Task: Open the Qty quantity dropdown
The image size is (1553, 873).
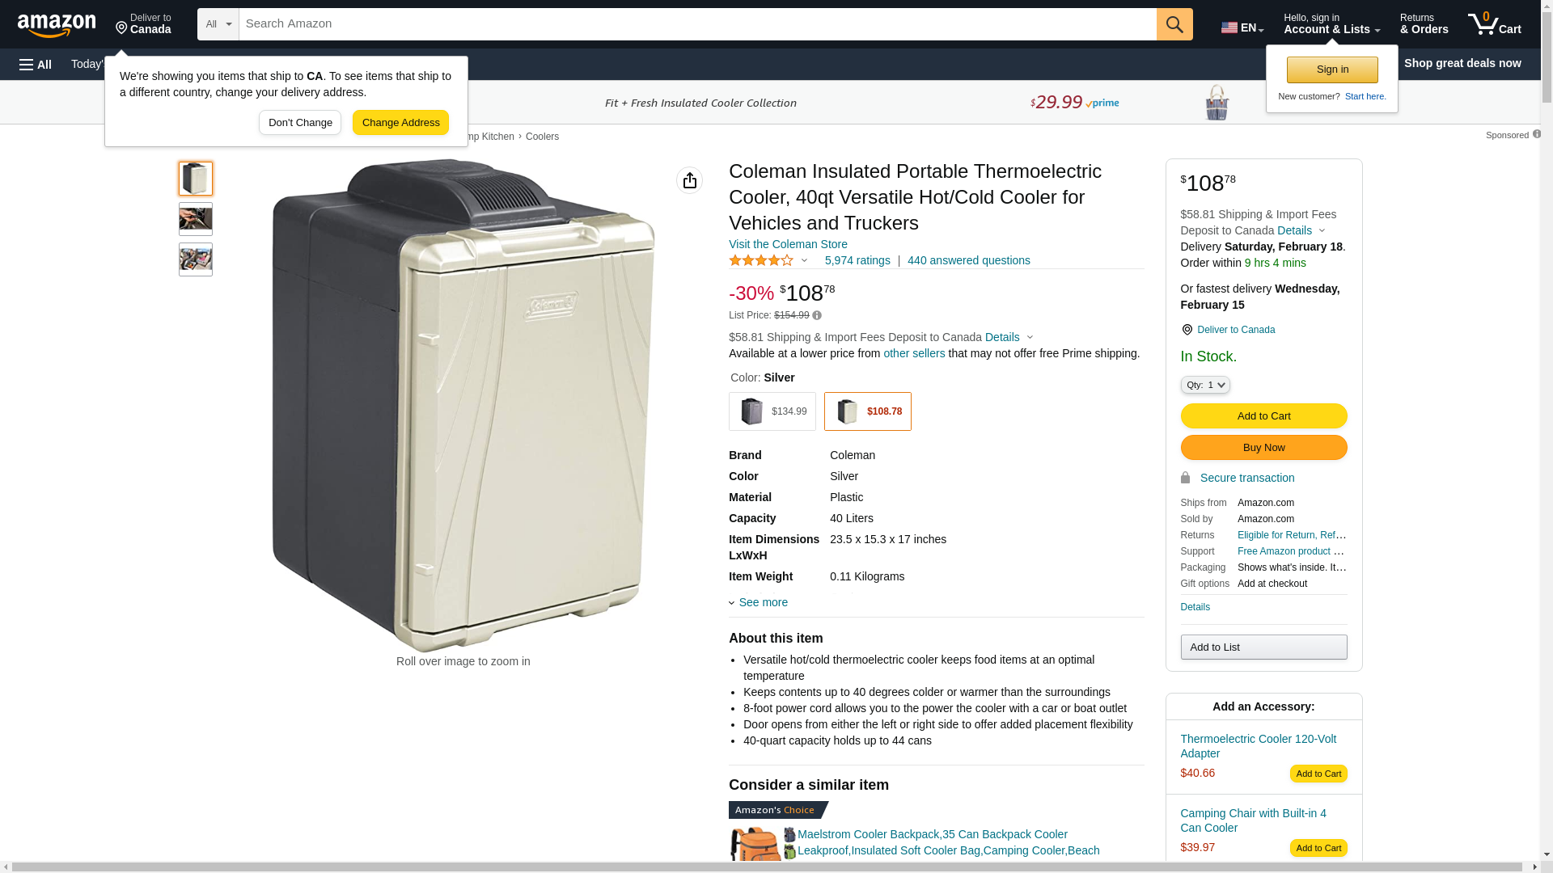Action: (x=1204, y=385)
